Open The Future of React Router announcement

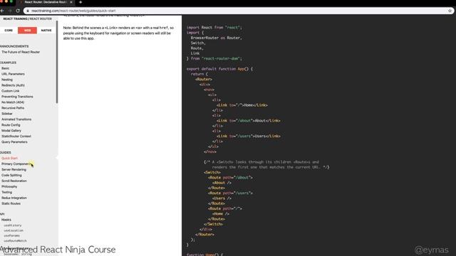pos(21,52)
